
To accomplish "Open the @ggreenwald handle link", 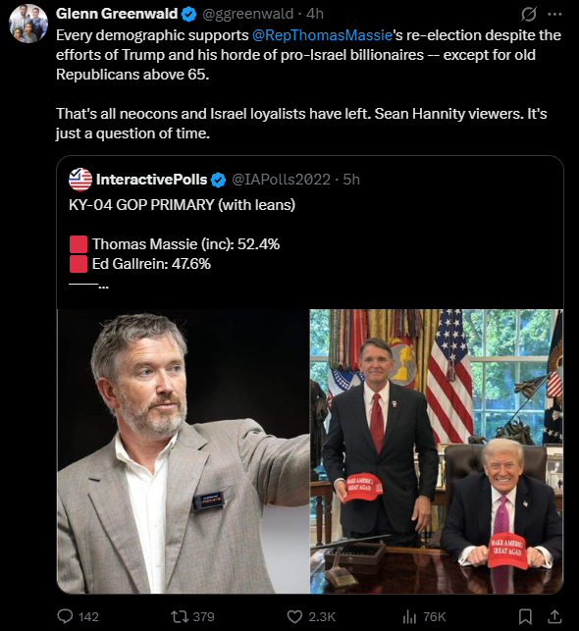I will (x=248, y=14).
